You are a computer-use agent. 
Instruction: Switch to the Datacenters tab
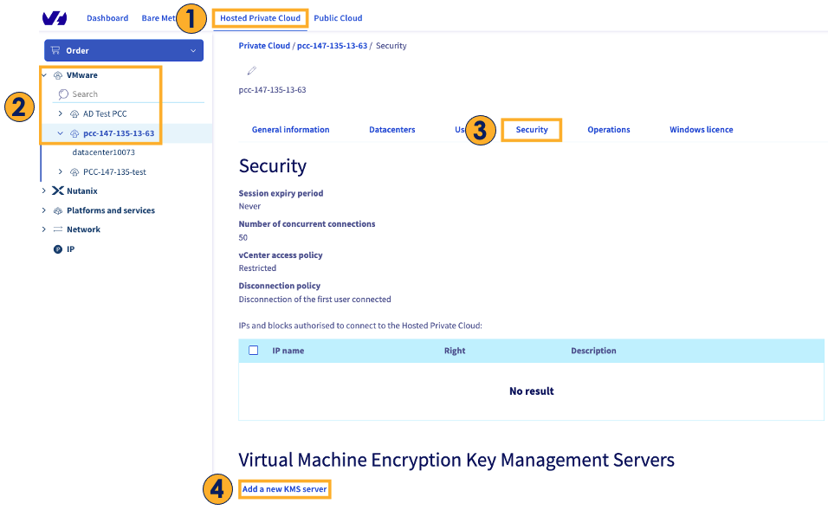(x=391, y=130)
